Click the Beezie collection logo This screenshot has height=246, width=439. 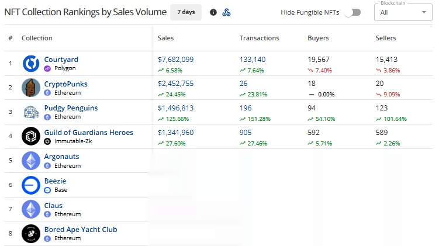pos(31,185)
